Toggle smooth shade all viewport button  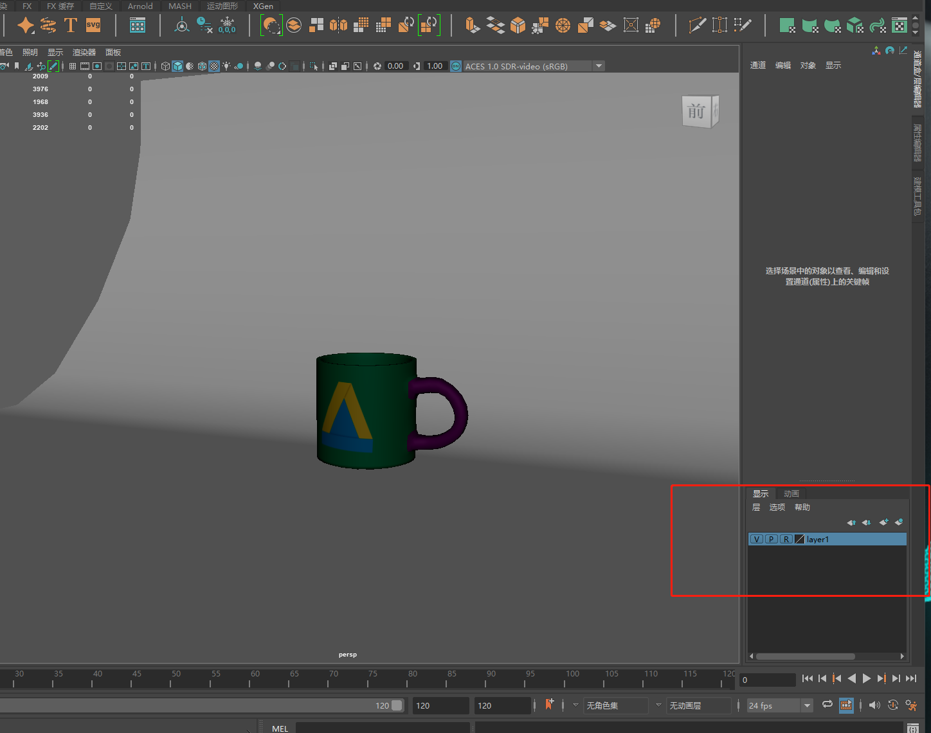coord(177,66)
